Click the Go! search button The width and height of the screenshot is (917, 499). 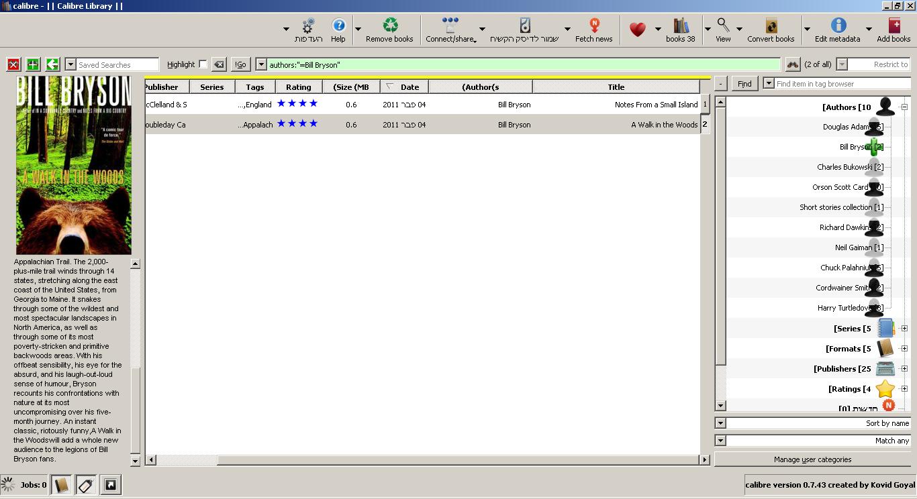point(240,64)
